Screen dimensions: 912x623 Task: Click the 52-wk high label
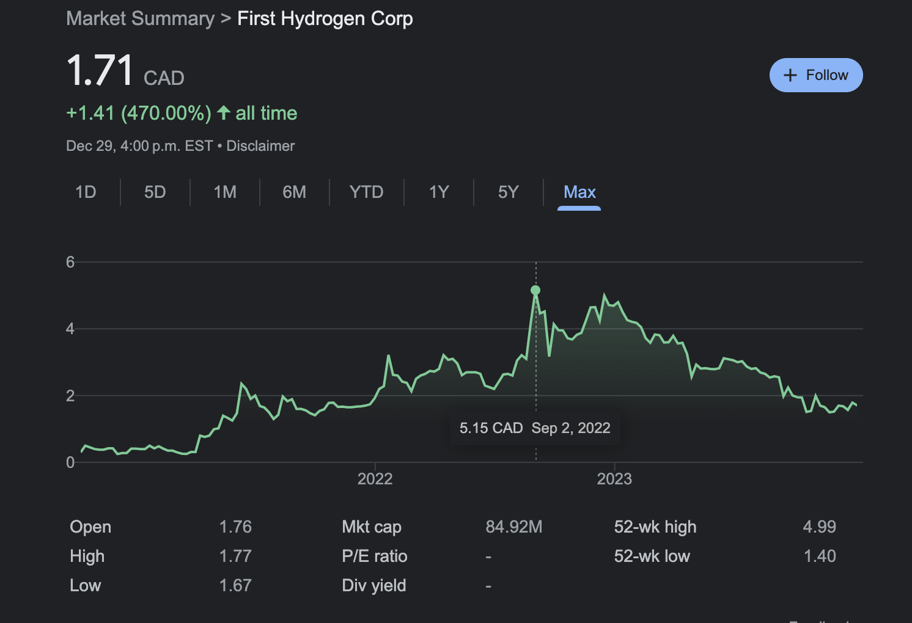click(x=655, y=527)
